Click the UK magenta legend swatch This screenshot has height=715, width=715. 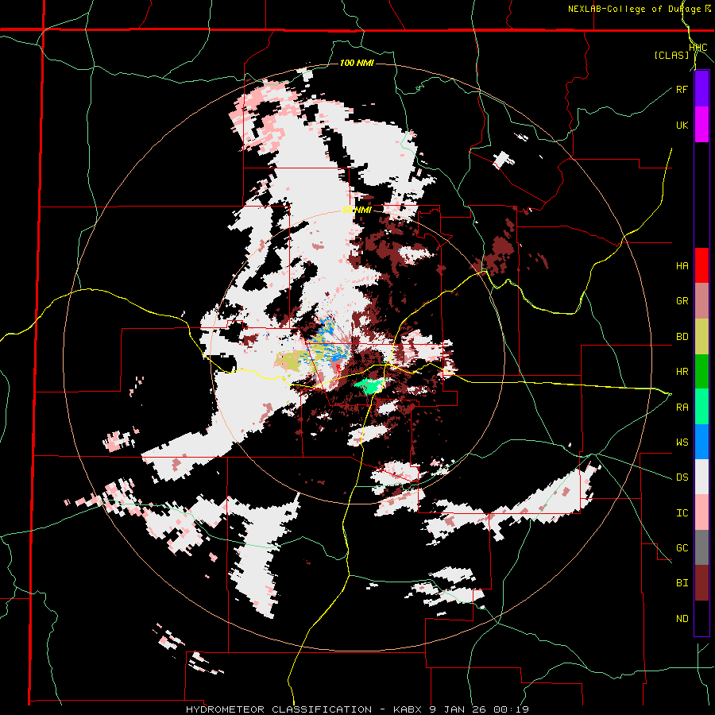tap(701, 125)
